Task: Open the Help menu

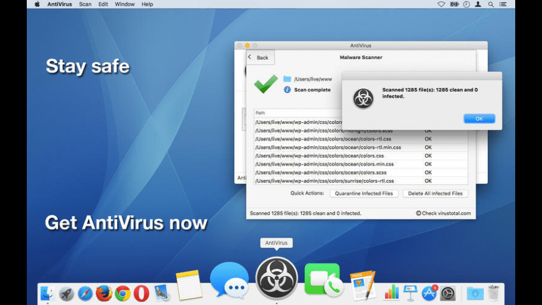Action: click(x=147, y=4)
